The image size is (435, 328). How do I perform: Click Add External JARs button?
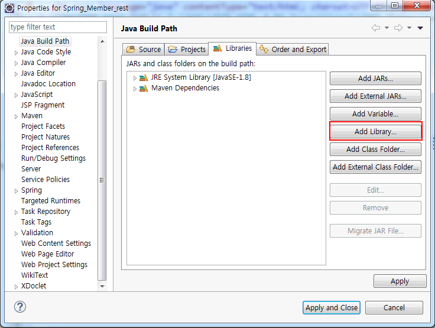pyautogui.click(x=375, y=96)
